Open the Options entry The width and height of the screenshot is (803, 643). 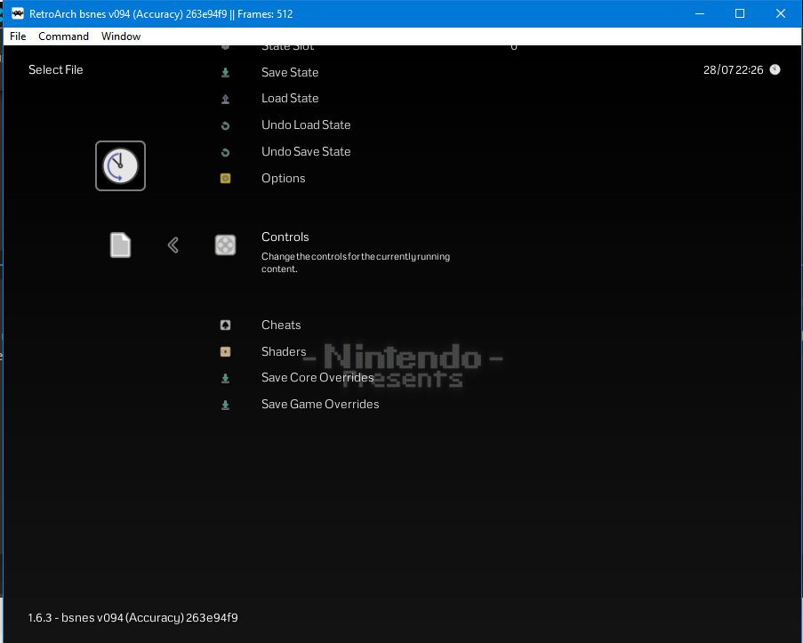(x=283, y=178)
